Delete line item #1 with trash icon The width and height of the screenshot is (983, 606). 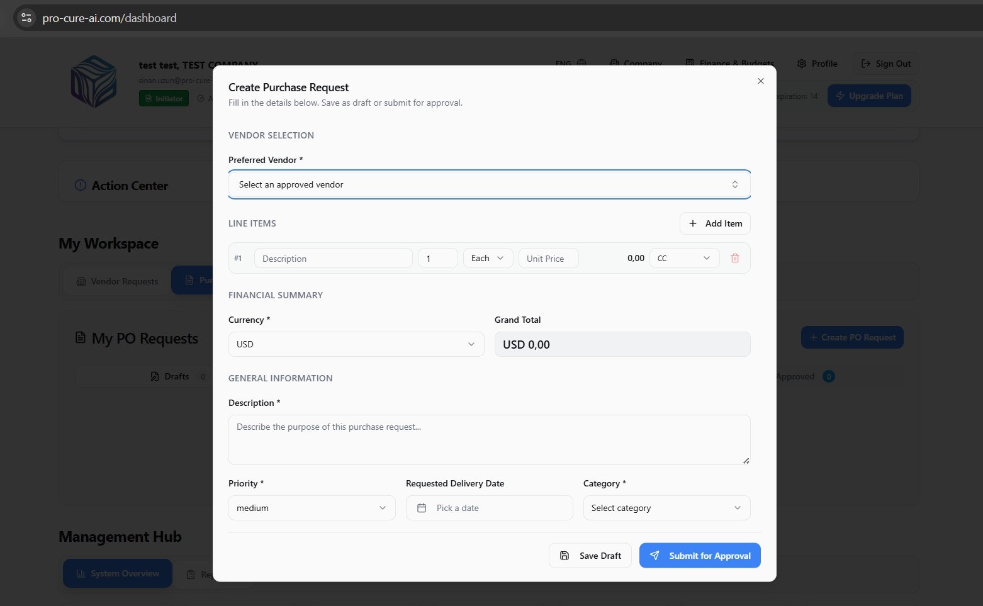coord(734,258)
